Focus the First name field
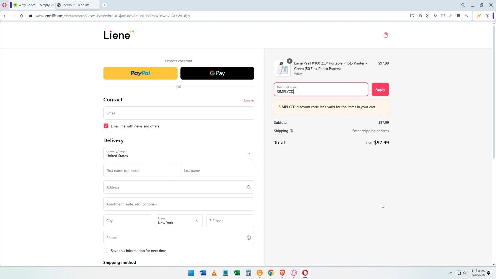The width and height of the screenshot is (496, 279). tap(140, 171)
